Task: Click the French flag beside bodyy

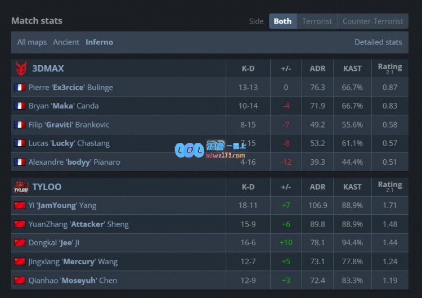Action: tap(20, 162)
